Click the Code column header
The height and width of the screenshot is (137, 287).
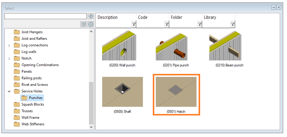[x=143, y=17]
